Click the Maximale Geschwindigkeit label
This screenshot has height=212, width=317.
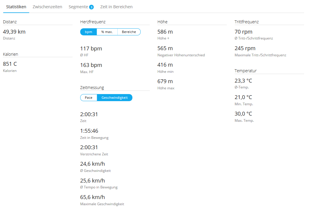(x=102, y=204)
